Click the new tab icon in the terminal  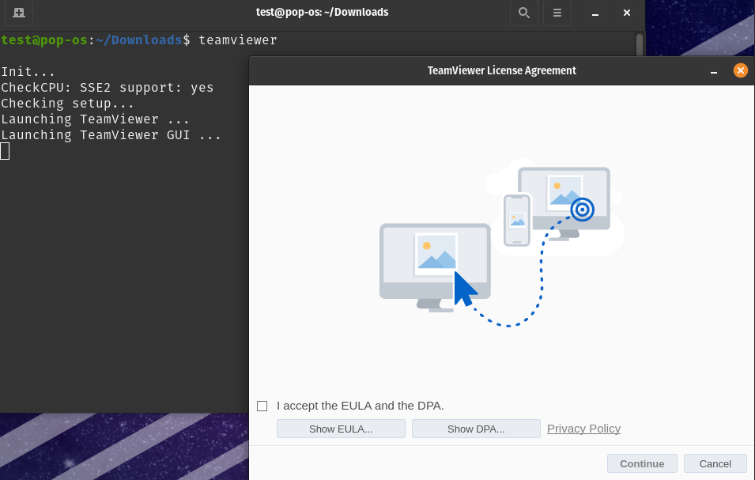(19, 13)
